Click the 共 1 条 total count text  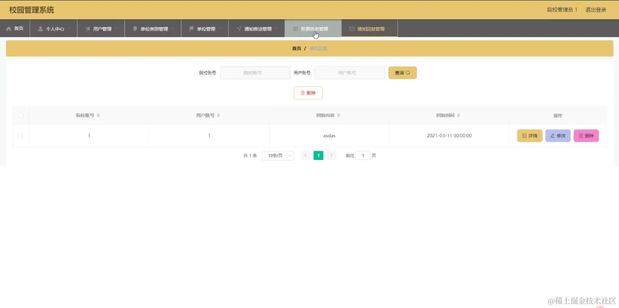pyautogui.click(x=250, y=156)
